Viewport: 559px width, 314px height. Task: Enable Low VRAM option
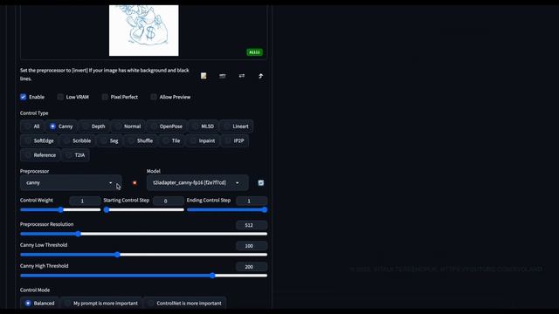click(x=60, y=97)
